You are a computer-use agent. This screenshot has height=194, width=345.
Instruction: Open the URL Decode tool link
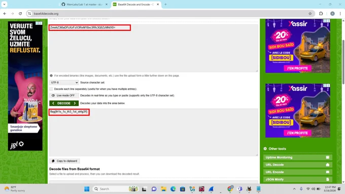coord(298,165)
